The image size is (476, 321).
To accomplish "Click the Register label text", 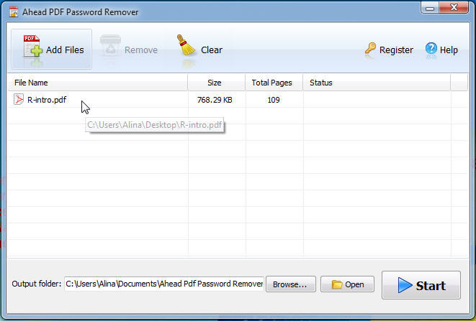I will pyautogui.click(x=396, y=50).
